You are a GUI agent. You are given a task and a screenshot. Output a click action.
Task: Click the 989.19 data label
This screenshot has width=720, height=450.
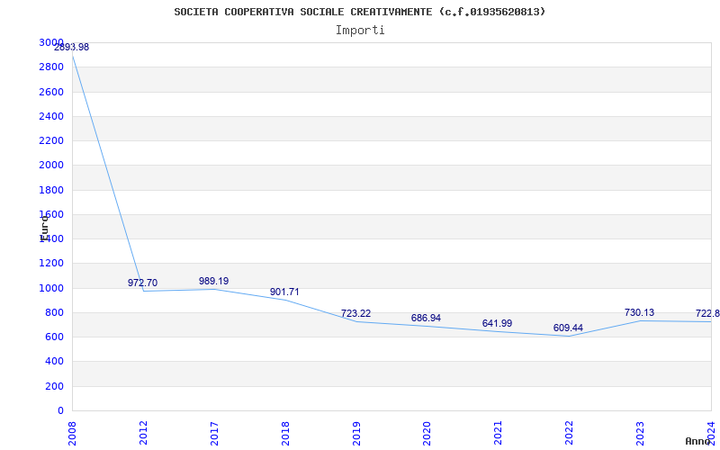pos(213,281)
